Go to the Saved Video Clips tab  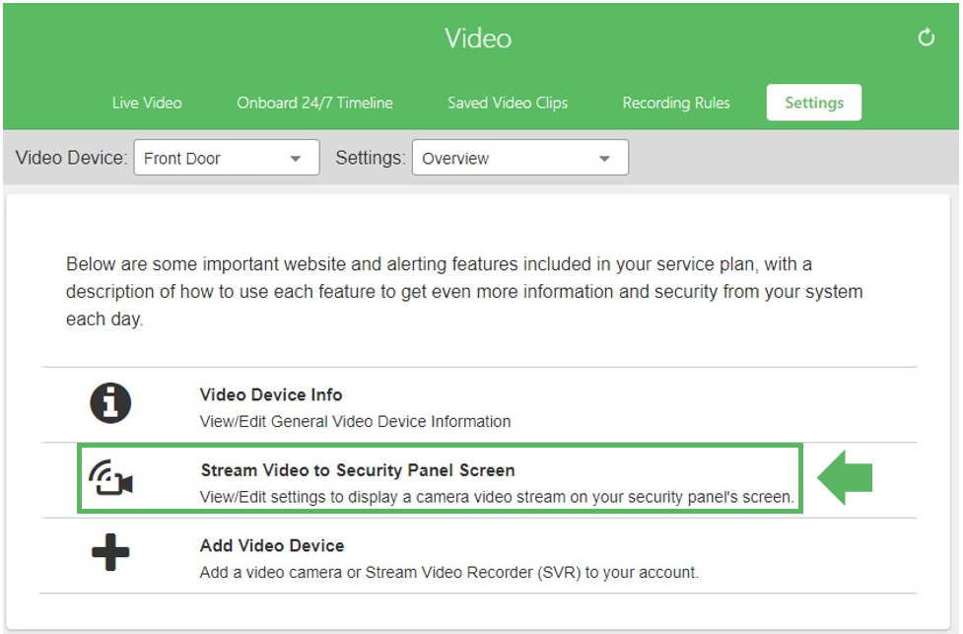click(x=508, y=103)
